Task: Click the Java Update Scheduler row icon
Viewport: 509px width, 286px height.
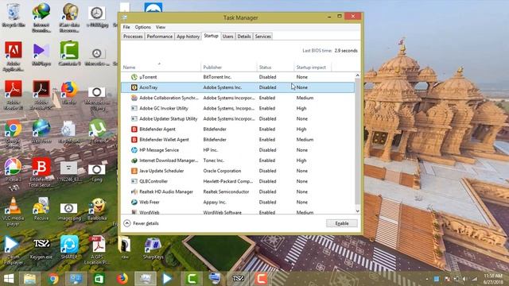Action: coord(134,171)
